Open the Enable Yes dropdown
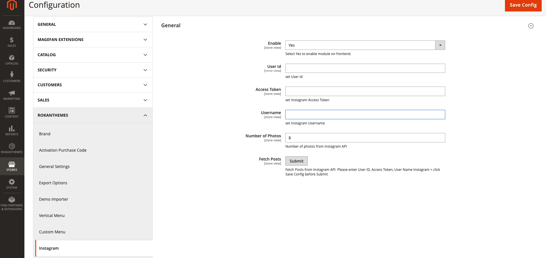The height and width of the screenshot is (258, 546). pyautogui.click(x=365, y=45)
